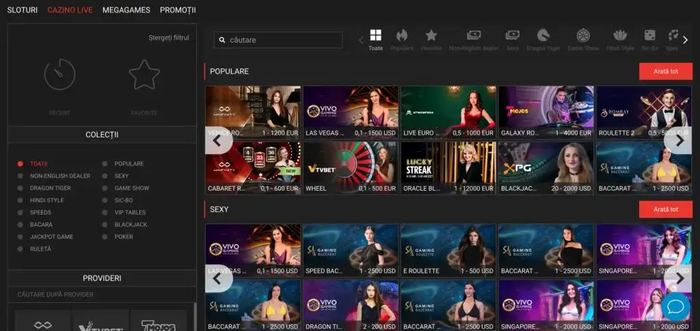Open the Promoții menu item
This screenshot has height=331, width=700.
tap(178, 10)
